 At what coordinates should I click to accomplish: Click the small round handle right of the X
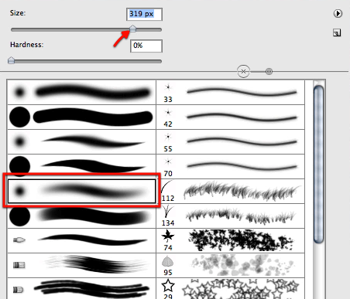click(269, 71)
